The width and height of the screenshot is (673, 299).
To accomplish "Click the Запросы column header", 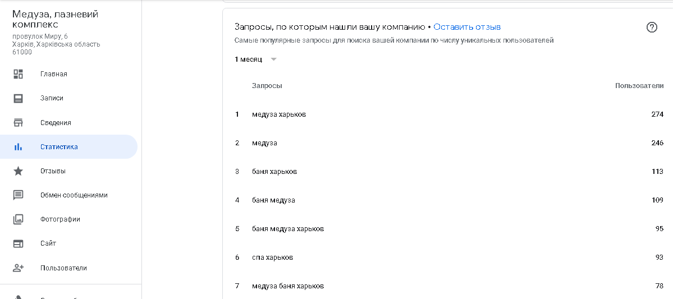I will coord(267,86).
